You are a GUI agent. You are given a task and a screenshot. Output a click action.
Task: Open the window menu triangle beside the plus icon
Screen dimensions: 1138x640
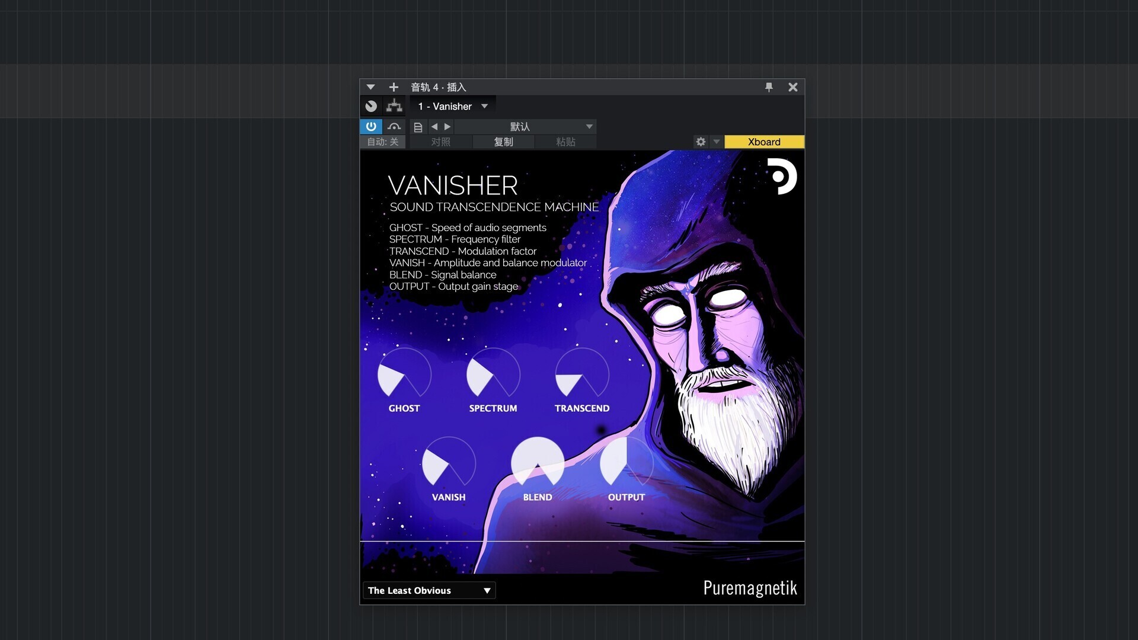(x=370, y=87)
